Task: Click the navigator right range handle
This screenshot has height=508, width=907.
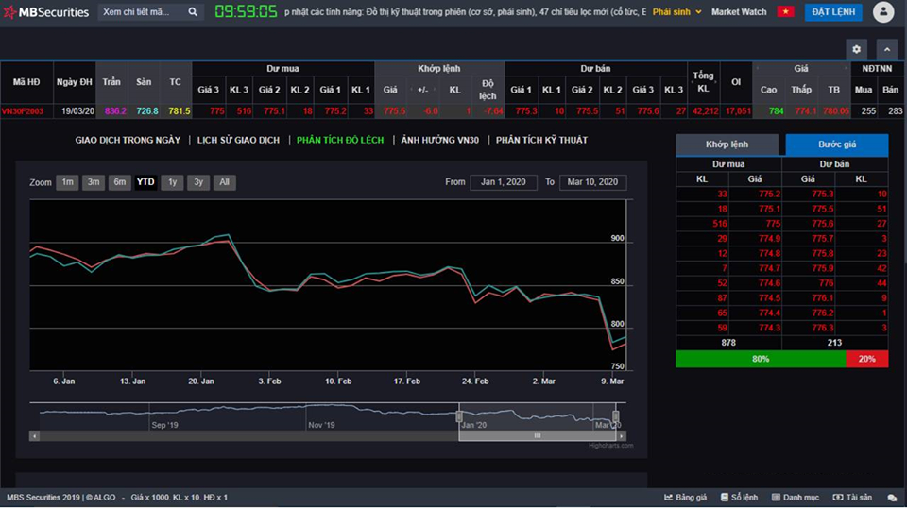Action: pos(615,416)
